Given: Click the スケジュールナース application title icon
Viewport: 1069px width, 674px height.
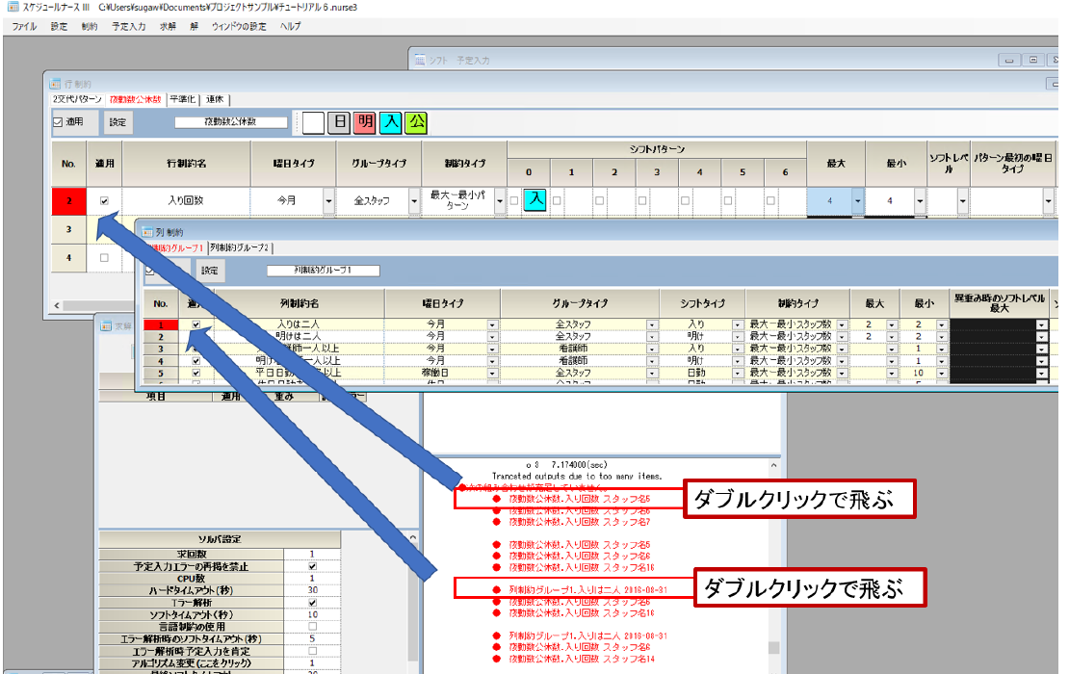Looking at the screenshot, I should (x=13, y=7).
